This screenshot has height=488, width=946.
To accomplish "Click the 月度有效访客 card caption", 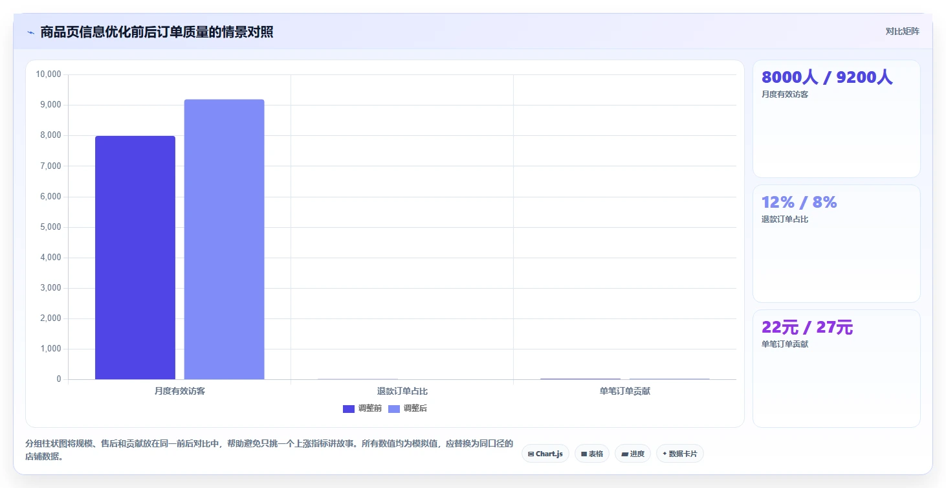I will tap(785, 94).
